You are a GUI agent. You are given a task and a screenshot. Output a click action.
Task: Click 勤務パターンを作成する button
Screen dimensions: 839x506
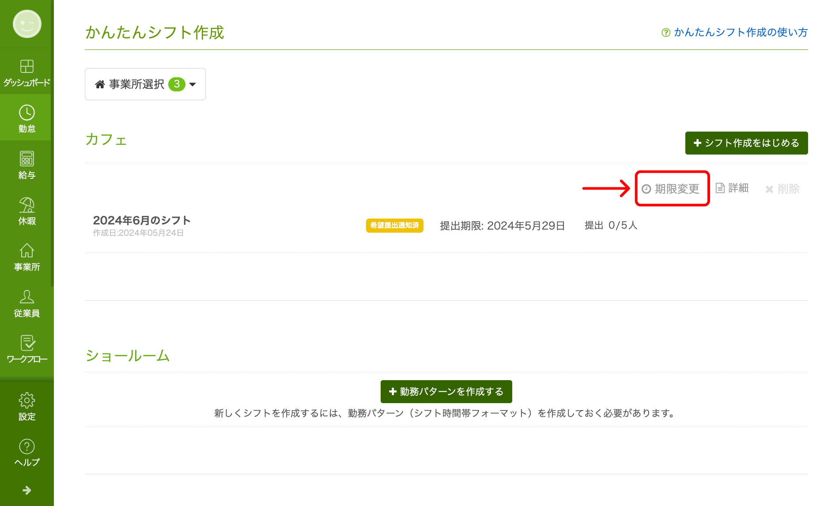(446, 392)
